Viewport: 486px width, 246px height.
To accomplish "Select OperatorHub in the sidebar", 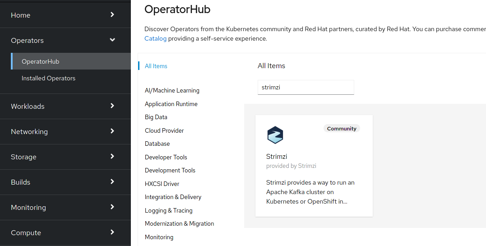I will tap(41, 61).
